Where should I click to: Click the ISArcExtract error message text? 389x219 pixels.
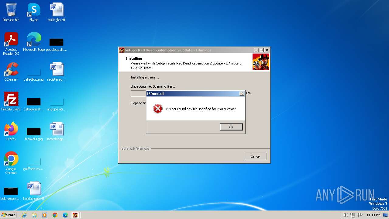[200, 109]
